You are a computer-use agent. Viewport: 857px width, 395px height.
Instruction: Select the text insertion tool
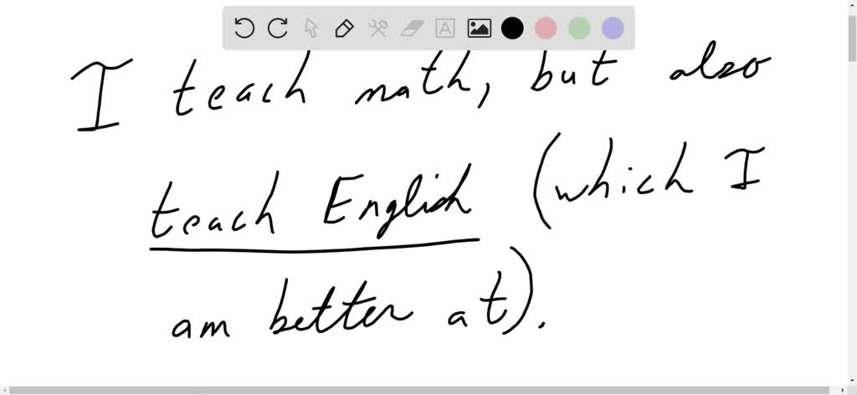point(445,28)
